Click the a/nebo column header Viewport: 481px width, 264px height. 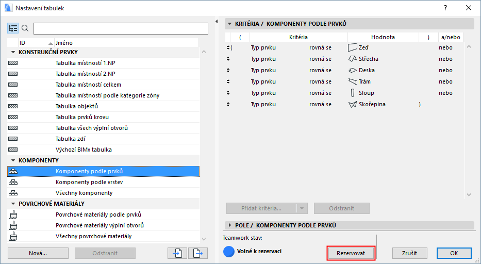450,37
